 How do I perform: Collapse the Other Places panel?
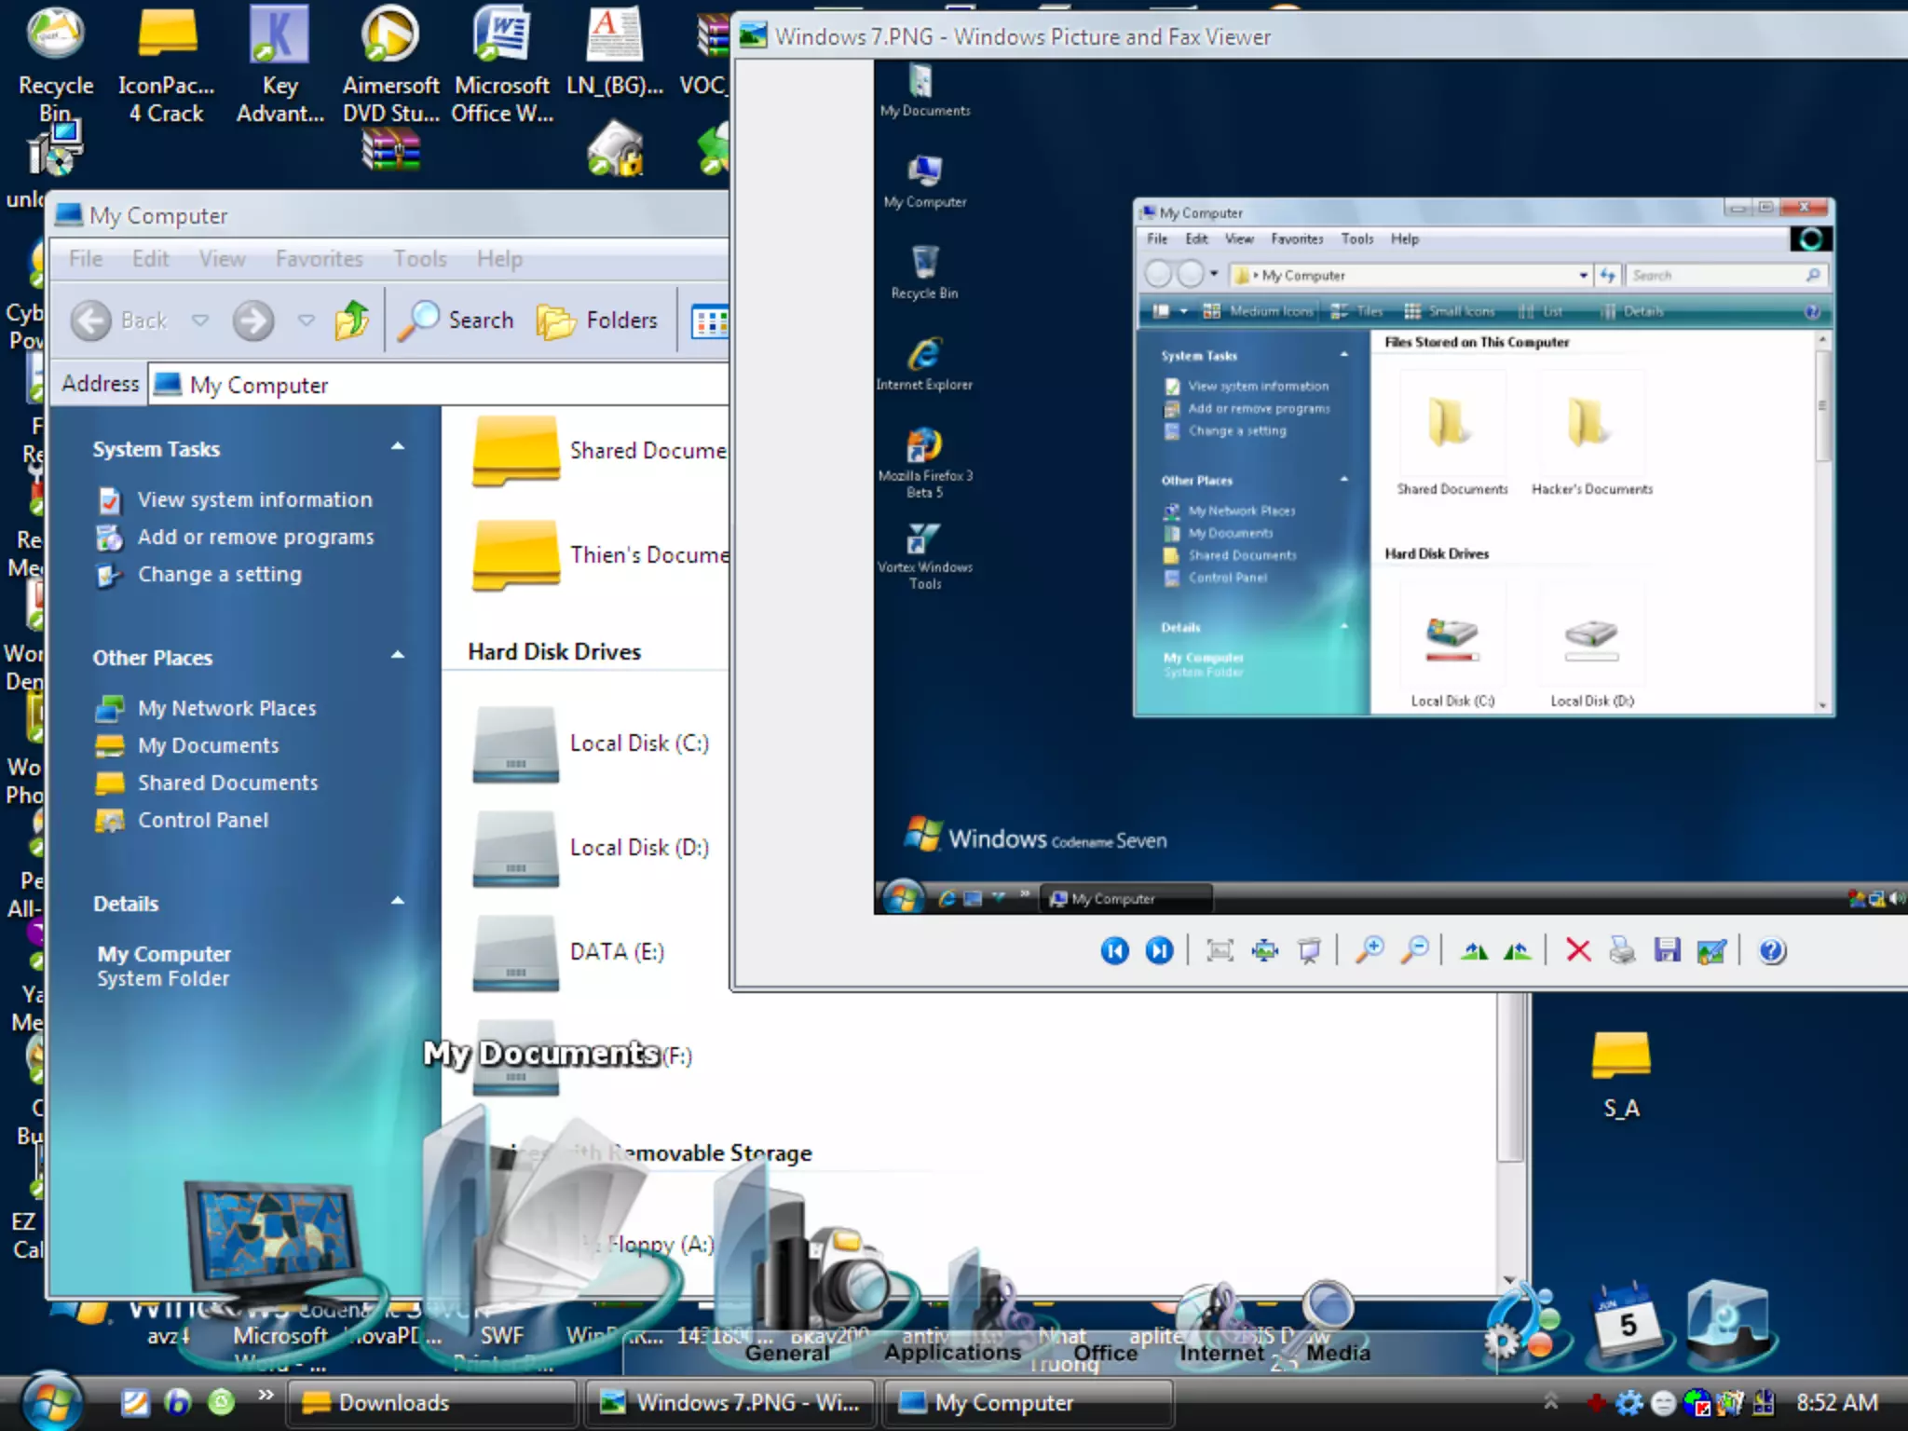pos(398,656)
